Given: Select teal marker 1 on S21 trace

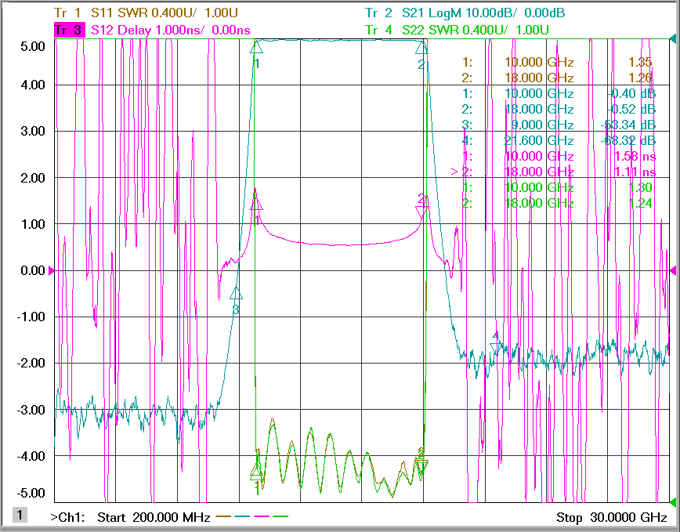Looking at the screenshot, I should 256,47.
